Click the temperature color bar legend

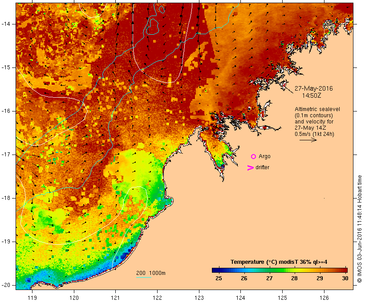[x=280, y=270]
